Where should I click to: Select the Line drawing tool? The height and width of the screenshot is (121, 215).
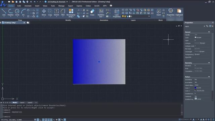[4, 12]
